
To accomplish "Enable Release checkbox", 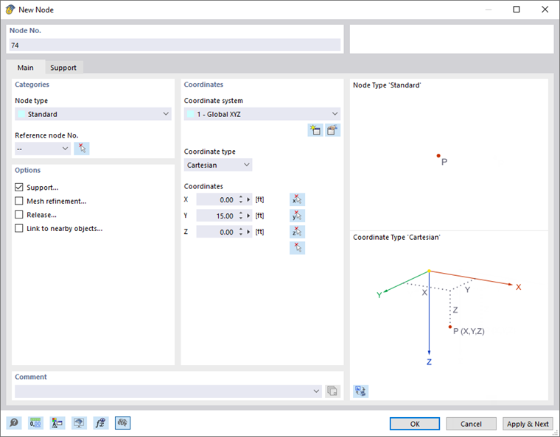I will click(19, 215).
